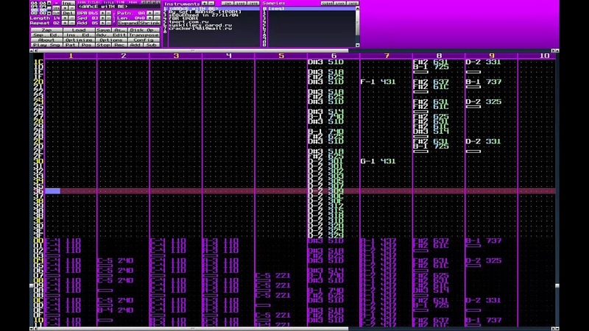Open the Options panel
The image size is (589, 331).
tap(111, 40)
